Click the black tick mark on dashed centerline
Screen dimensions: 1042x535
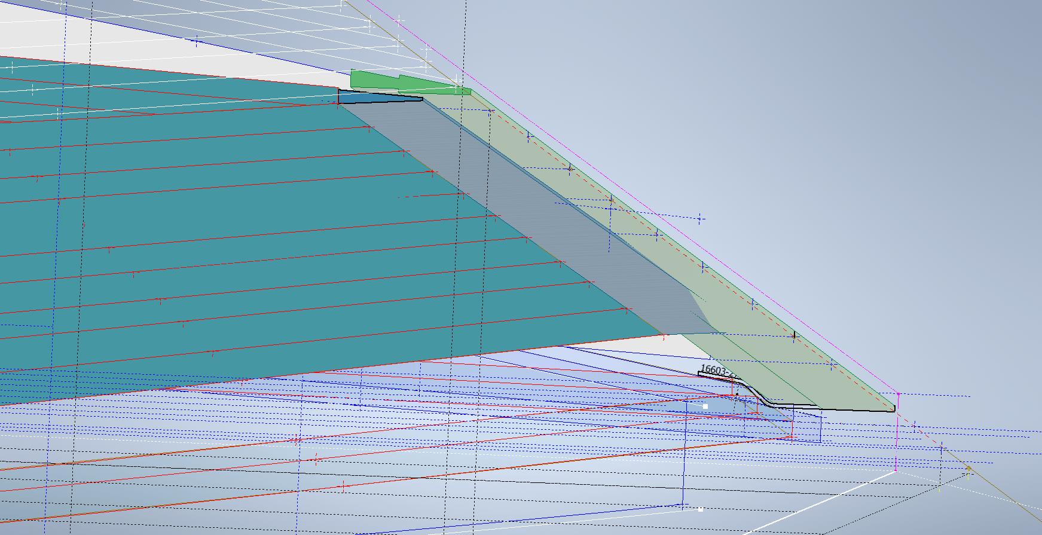click(795, 335)
